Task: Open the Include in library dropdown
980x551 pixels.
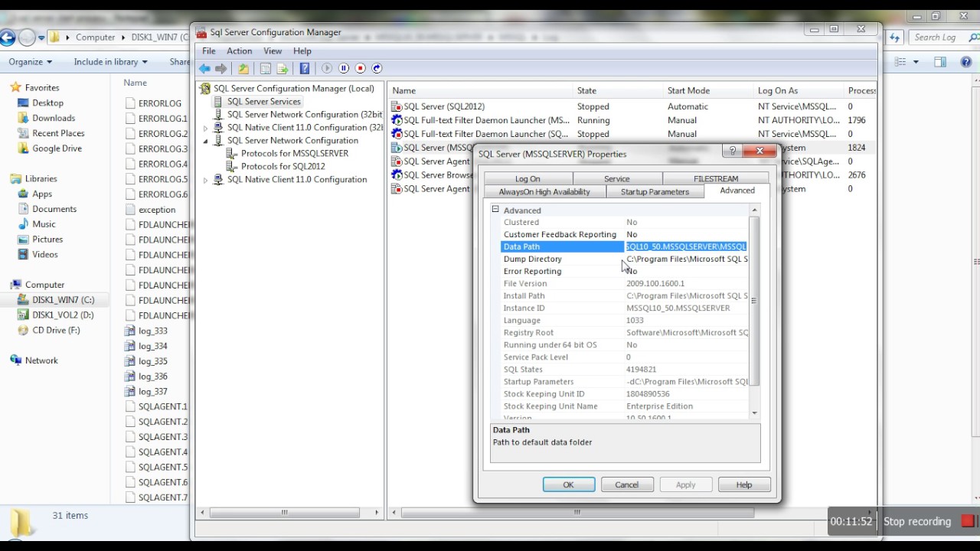Action: 111,62
